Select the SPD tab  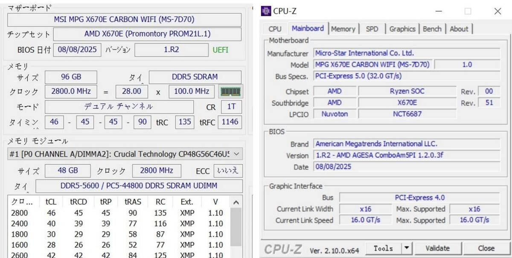pyautogui.click(x=372, y=29)
